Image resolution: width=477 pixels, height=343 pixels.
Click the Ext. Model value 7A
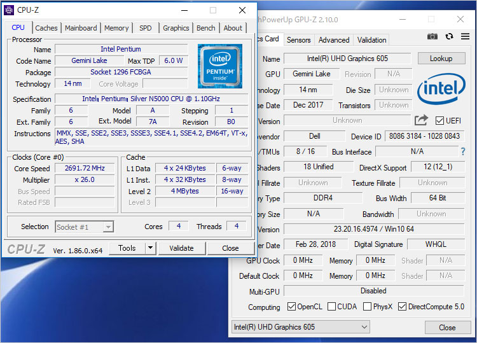pyautogui.click(x=153, y=122)
